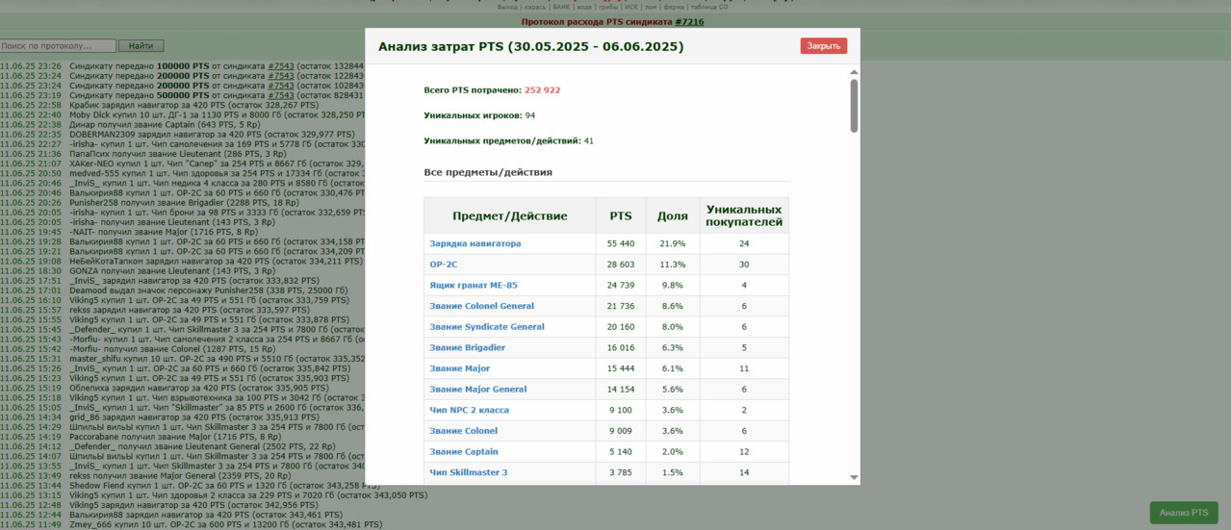Click the Уникальных игроков: 94 line

[479, 115]
